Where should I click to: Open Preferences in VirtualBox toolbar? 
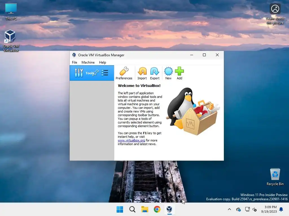pyautogui.click(x=124, y=73)
